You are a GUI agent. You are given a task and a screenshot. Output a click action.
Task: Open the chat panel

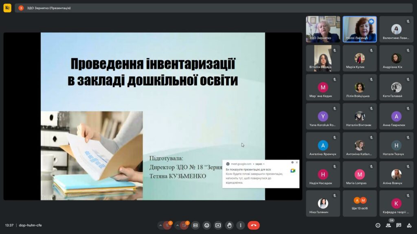click(x=399, y=225)
